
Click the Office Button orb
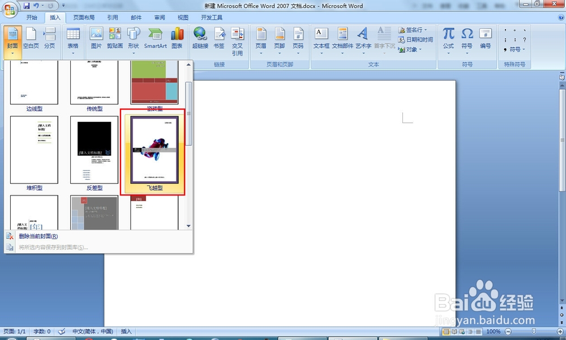click(x=10, y=9)
